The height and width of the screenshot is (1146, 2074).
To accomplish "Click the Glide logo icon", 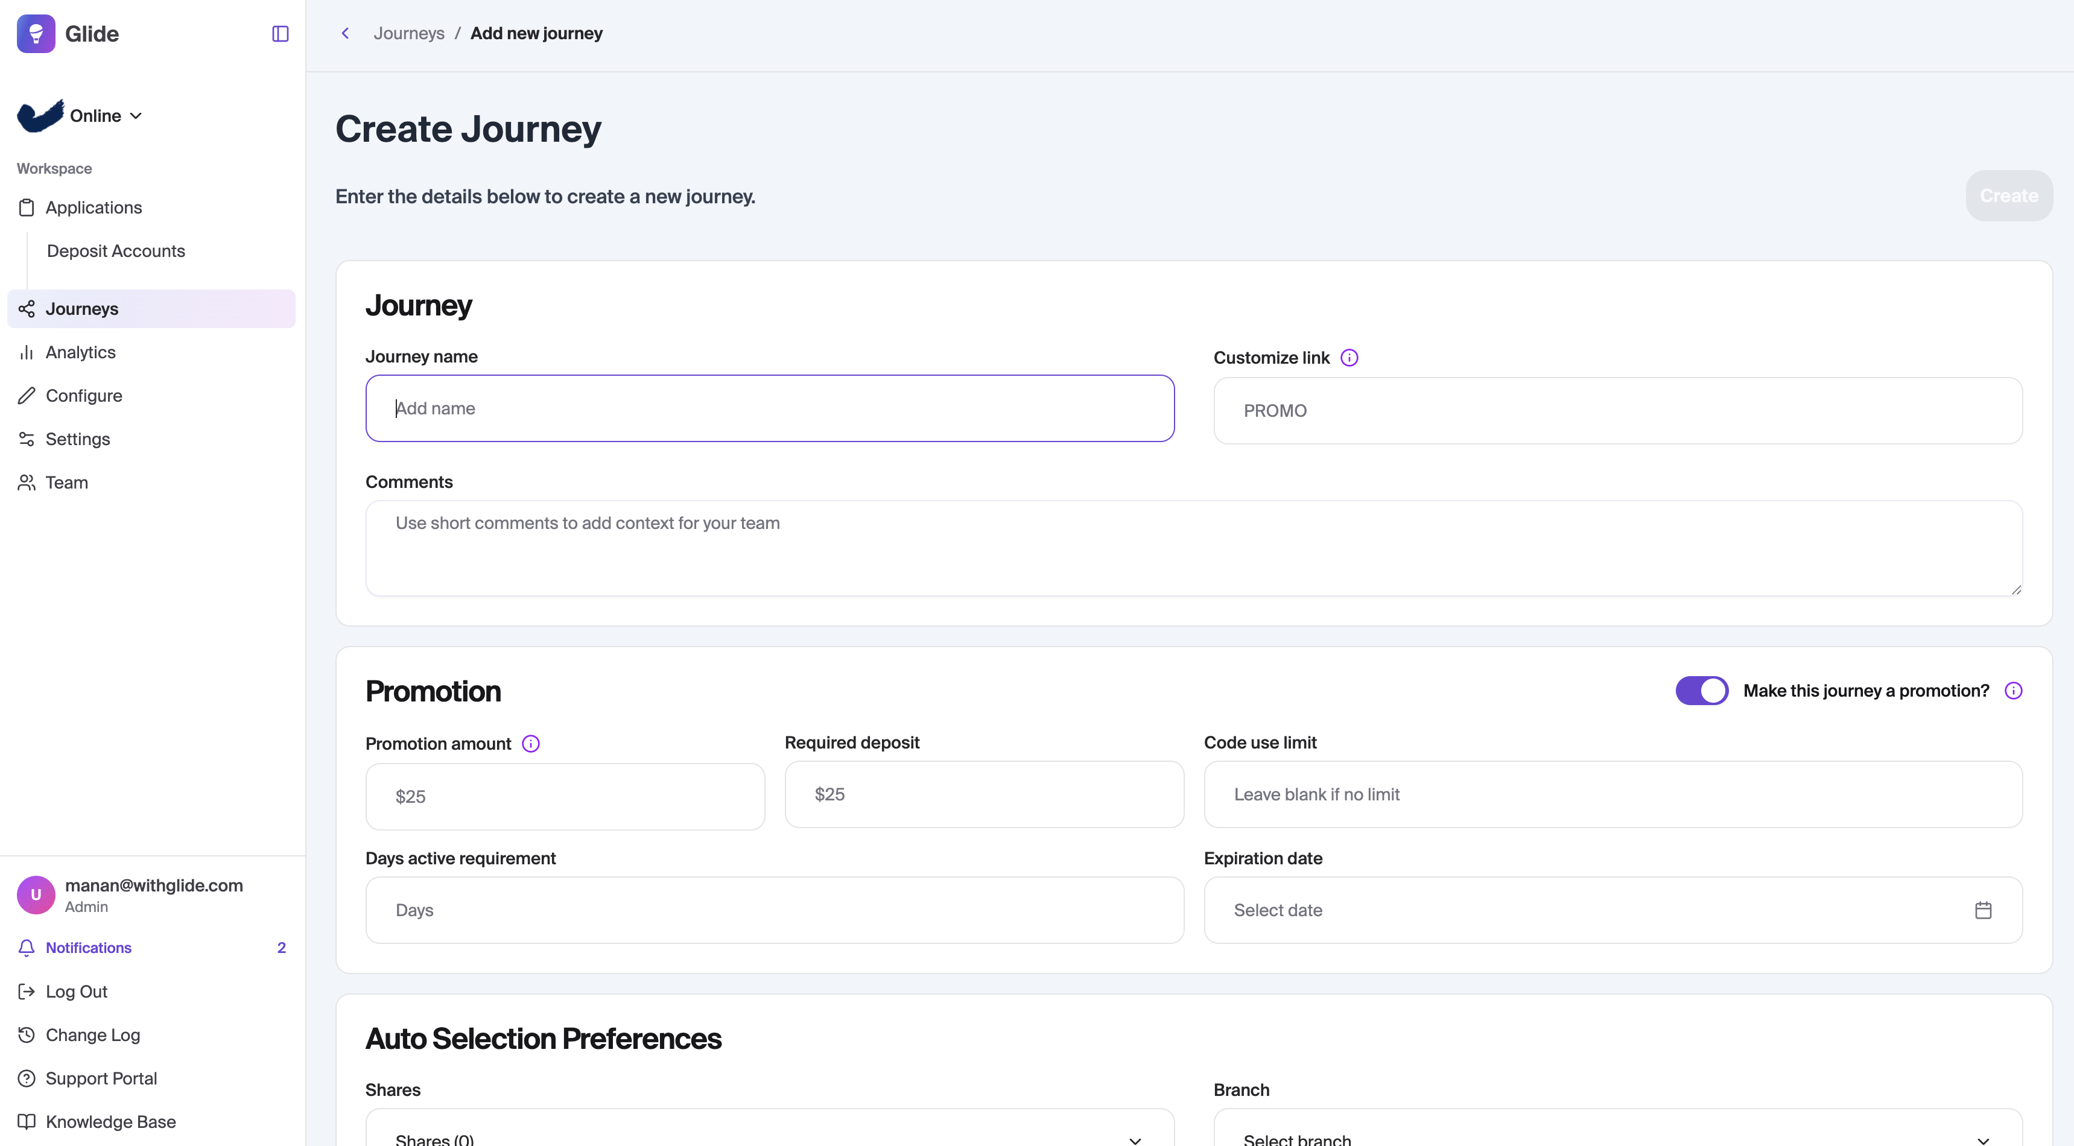I will (36, 34).
